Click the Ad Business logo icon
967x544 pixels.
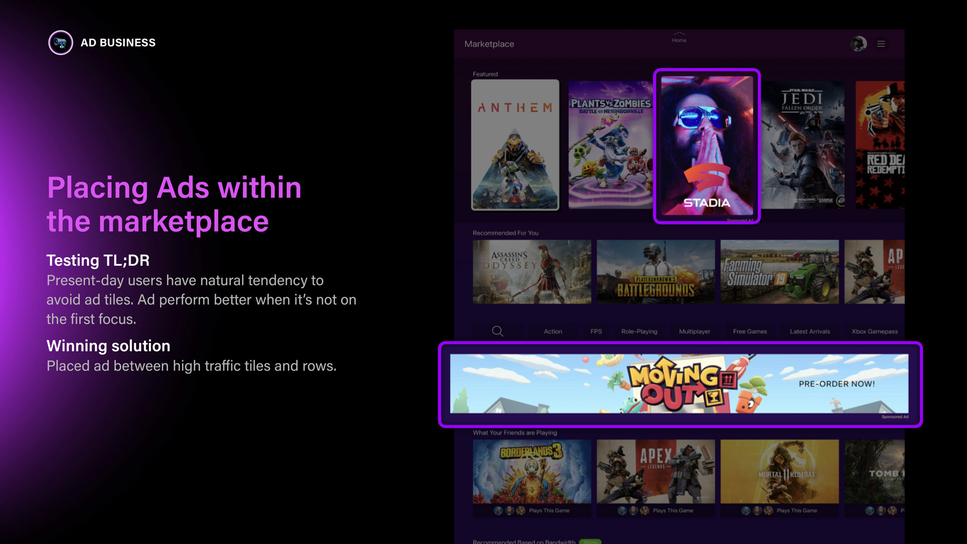coord(60,43)
